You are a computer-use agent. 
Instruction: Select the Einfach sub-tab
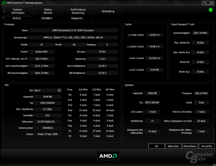pyautogui.click(x=17, y=18)
